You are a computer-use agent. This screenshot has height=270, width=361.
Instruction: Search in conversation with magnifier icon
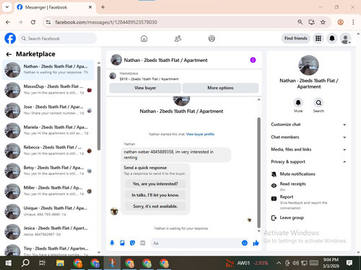(318, 103)
